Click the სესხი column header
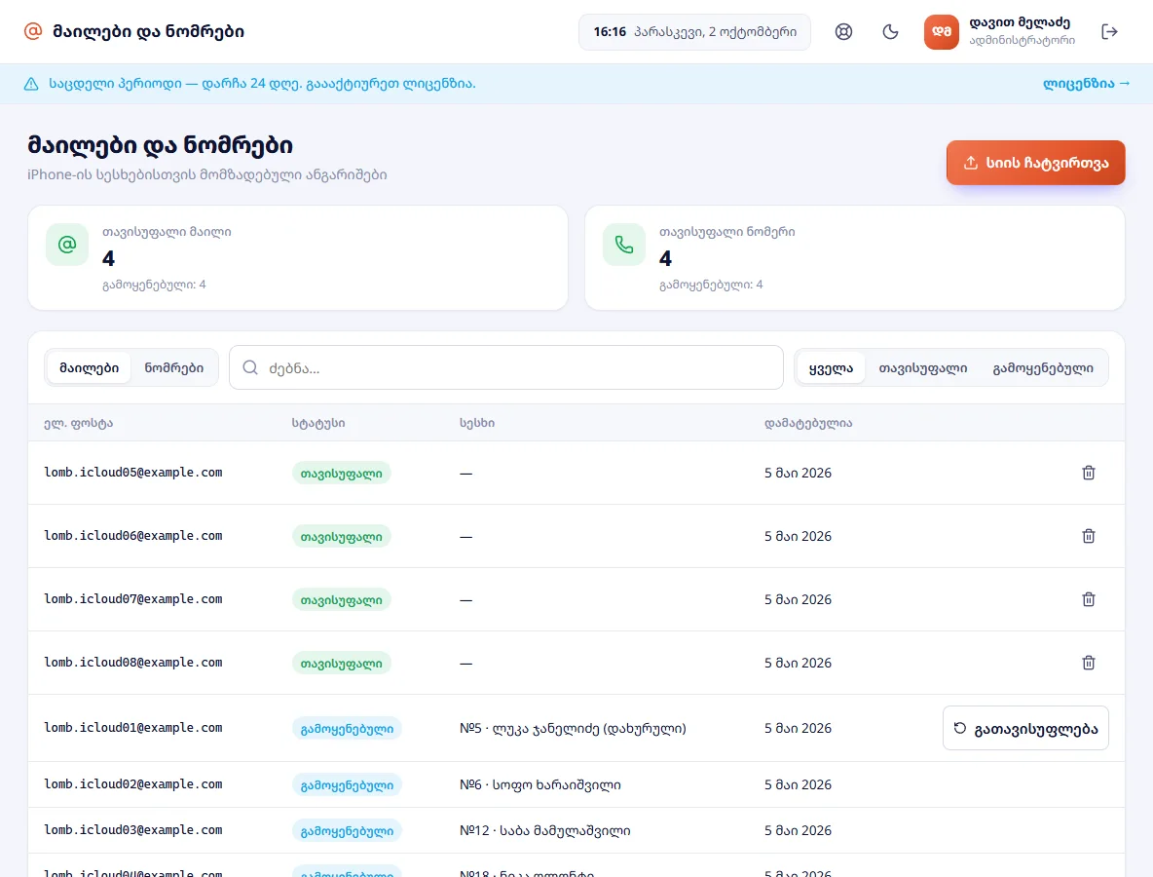Viewport: 1153px width, 877px height. 477,423
